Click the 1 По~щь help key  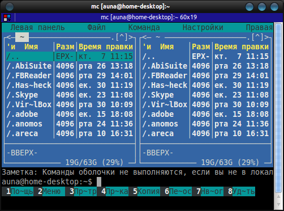(18, 191)
